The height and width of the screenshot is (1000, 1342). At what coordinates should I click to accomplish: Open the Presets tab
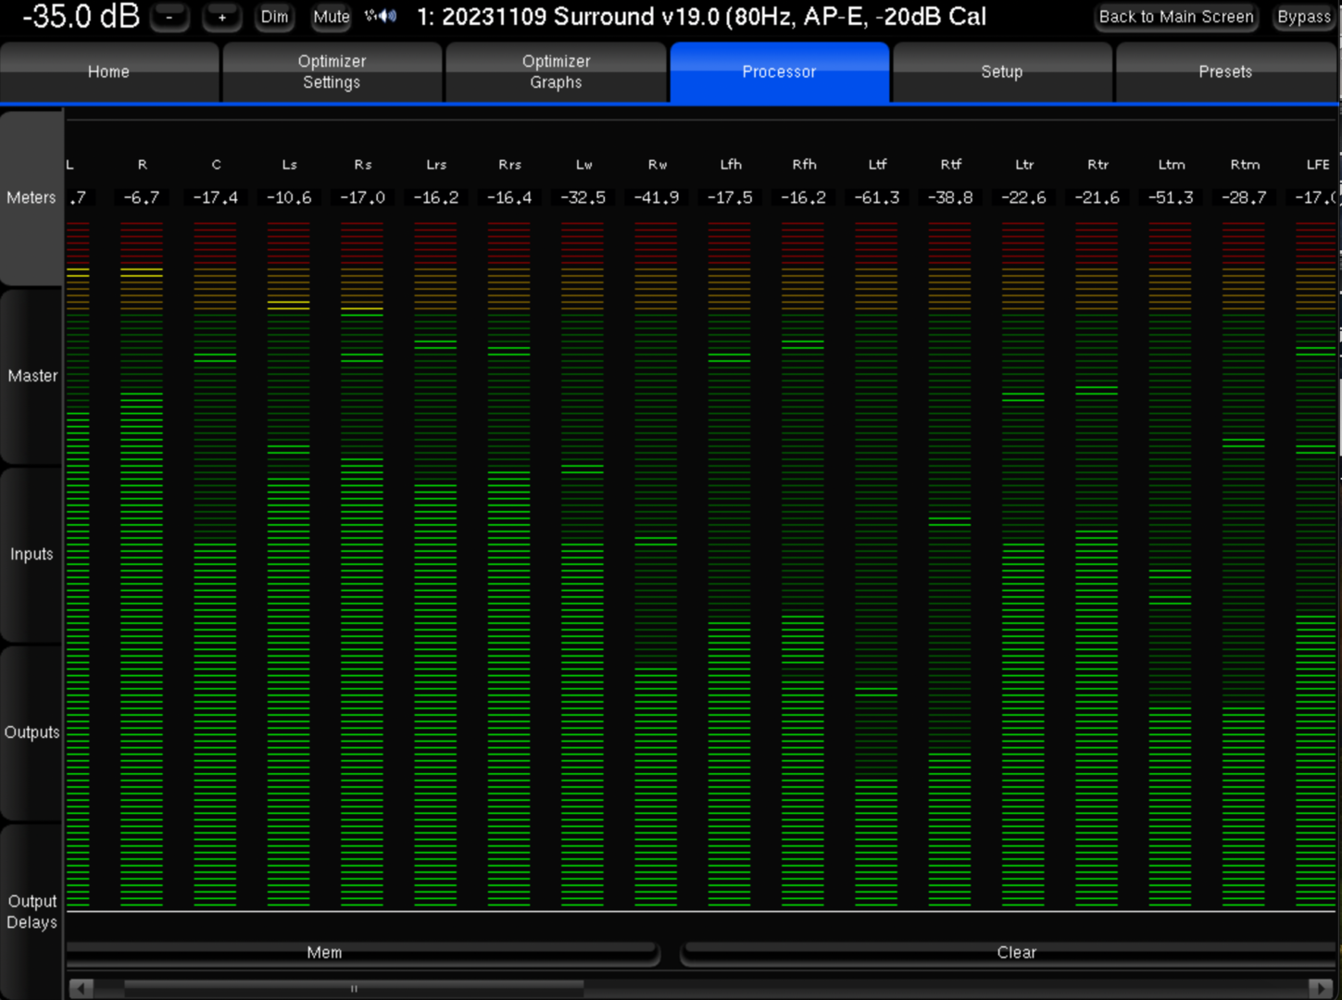click(1224, 71)
